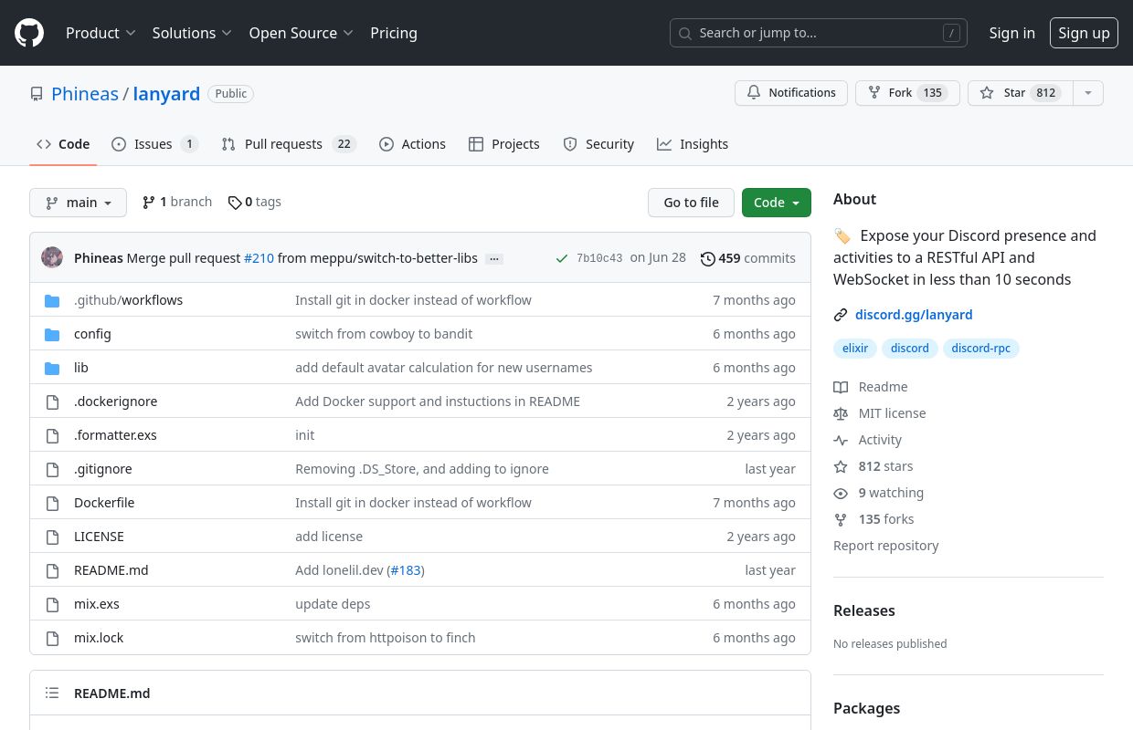Open the Pull requests tab
This screenshot has width=1133, height=730.
click(x=289, y=144)
